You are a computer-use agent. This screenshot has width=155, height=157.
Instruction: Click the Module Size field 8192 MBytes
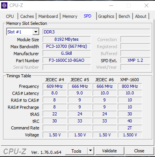[x=67, y=39]
